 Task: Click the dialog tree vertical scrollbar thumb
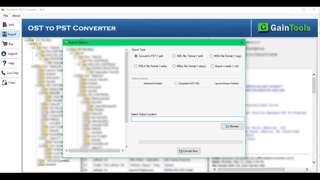(127, 87)
